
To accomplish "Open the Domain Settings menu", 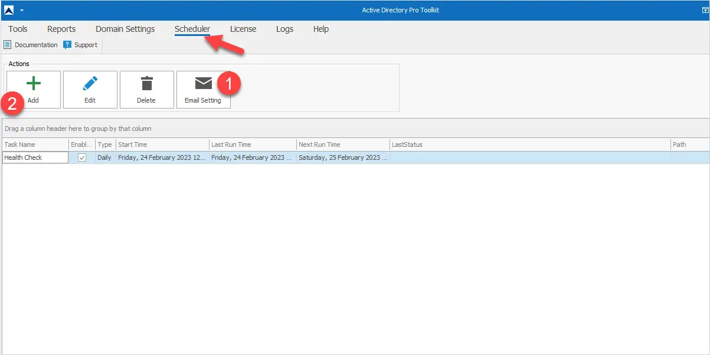I will point(125,29).
